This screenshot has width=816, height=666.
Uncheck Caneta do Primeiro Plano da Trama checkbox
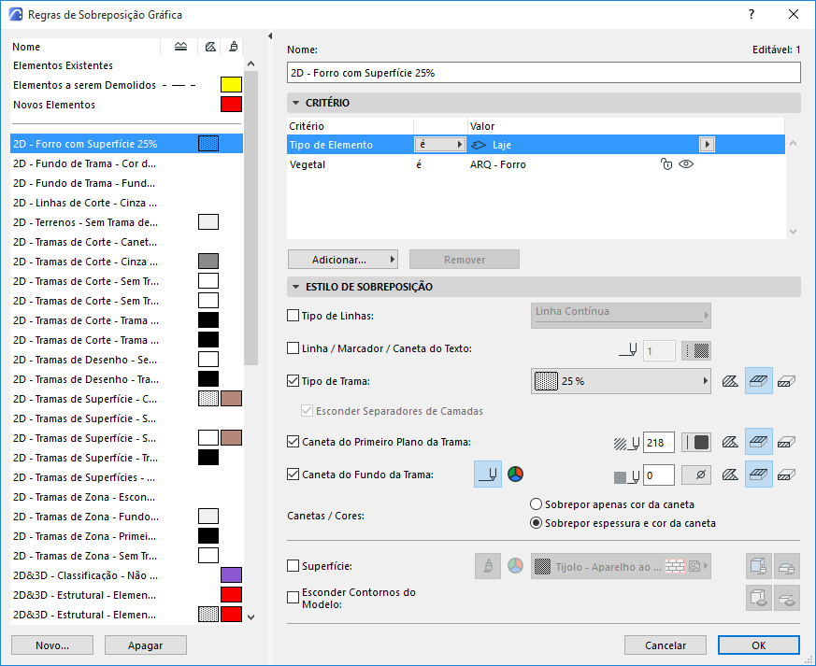pyautogui.click(x=293, y=442)
